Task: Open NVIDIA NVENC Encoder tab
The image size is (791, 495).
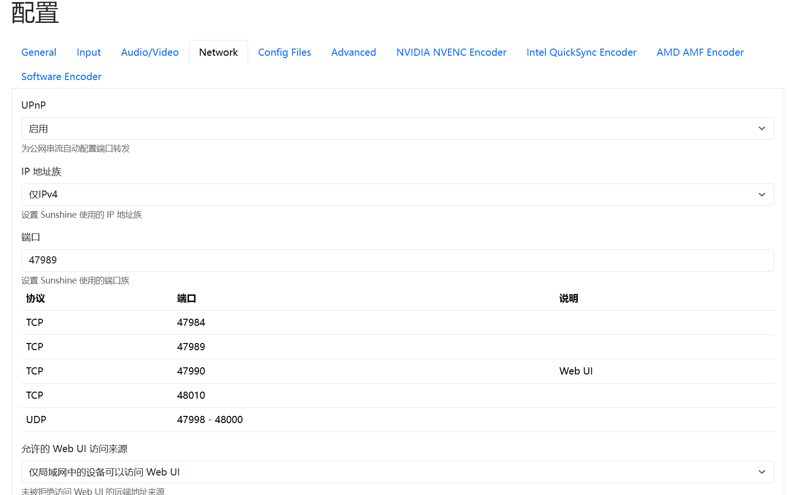Action: (x=451, y=52)
